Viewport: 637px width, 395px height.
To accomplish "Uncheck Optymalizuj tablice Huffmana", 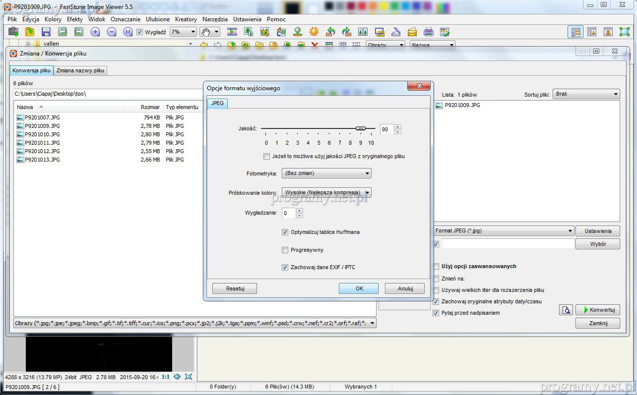I will point(285,232).
